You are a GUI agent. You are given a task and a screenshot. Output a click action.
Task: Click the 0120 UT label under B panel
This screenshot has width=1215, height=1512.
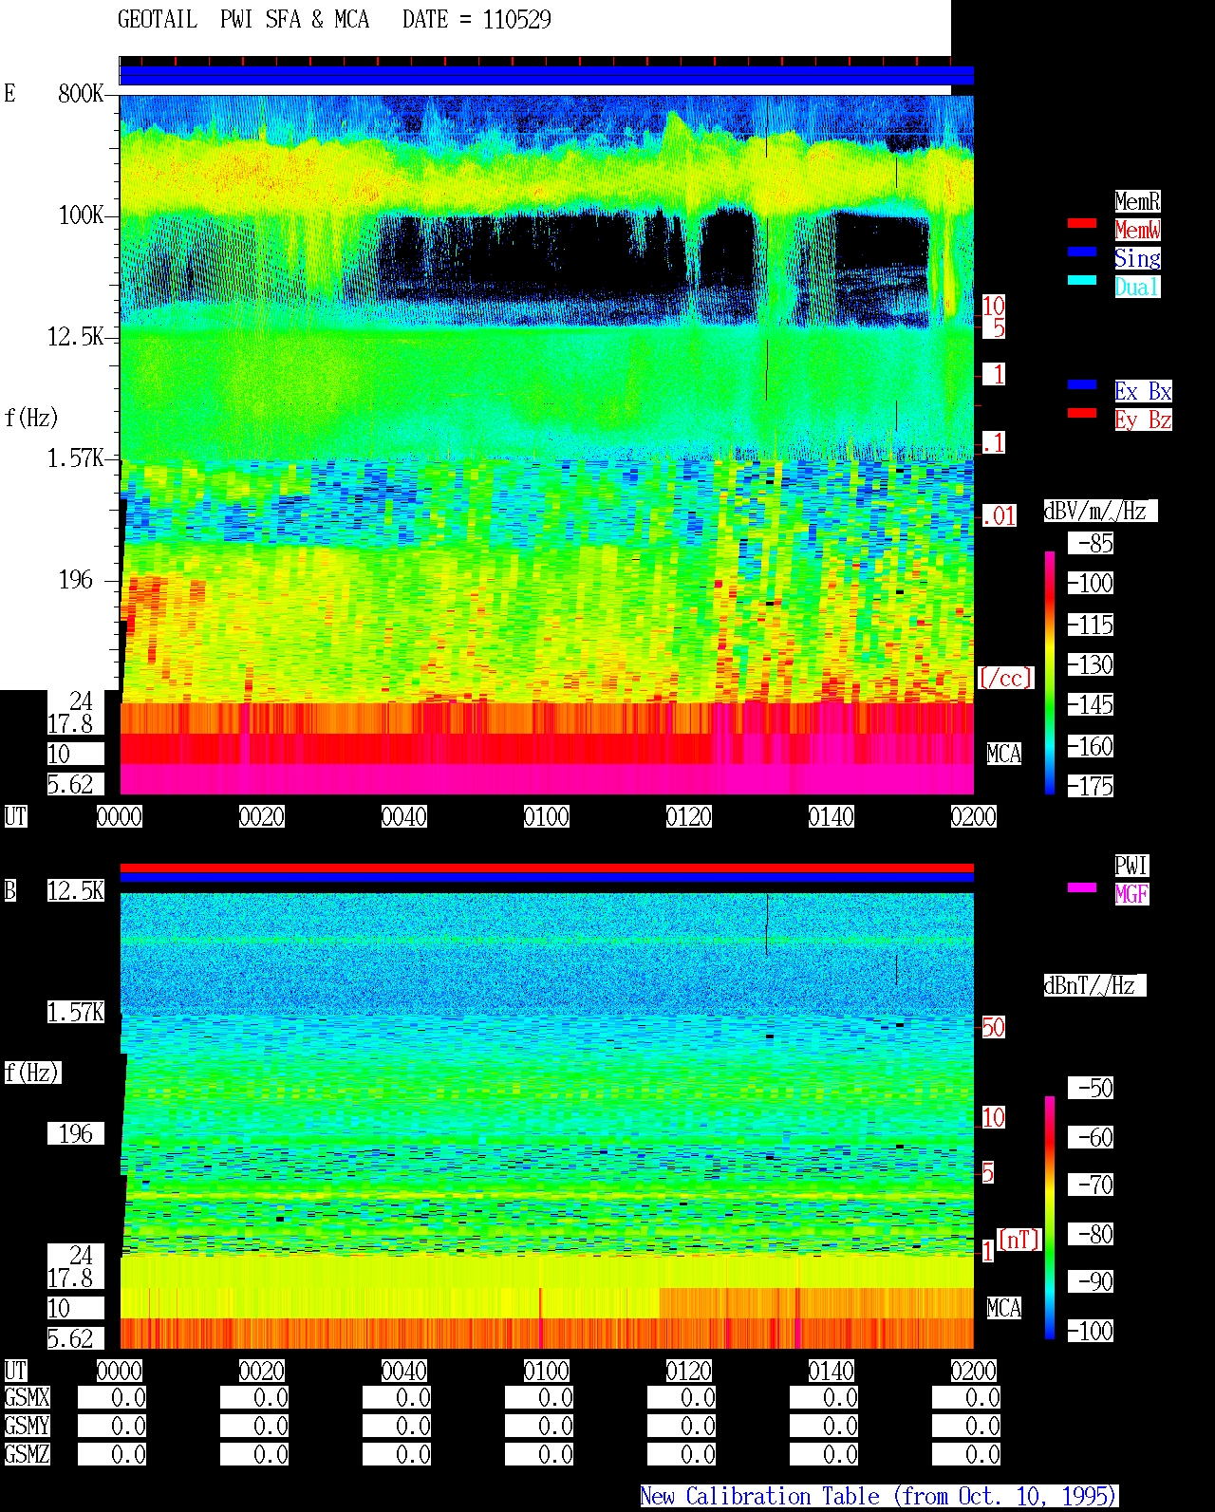(x=689, y=1371)
